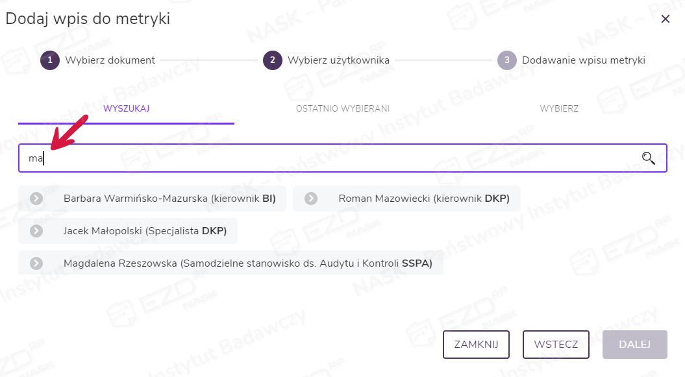Switch to the WYSZUKAJ tab
Screen dimensions: 685x377
pos(126,108)
